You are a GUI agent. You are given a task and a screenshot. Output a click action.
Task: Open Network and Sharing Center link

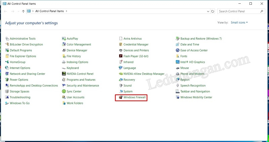(27, 74)
